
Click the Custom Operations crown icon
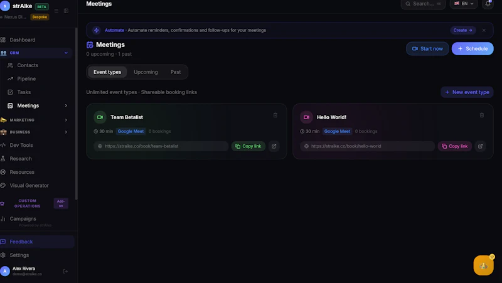pyautogui.click(x=3, y=203)
